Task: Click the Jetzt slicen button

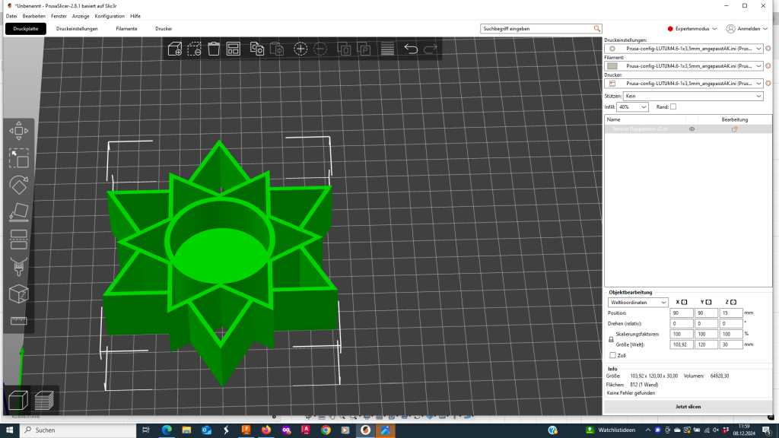Action: pyautogui.click(x=688, y=407)
